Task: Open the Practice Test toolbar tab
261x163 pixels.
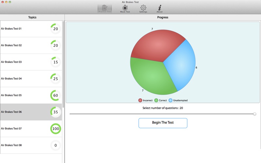Action: [x=104, y=9]
